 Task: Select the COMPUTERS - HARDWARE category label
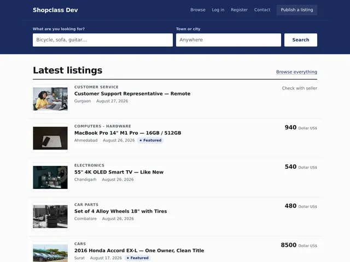pyautogui.click(x=103, y=126)
